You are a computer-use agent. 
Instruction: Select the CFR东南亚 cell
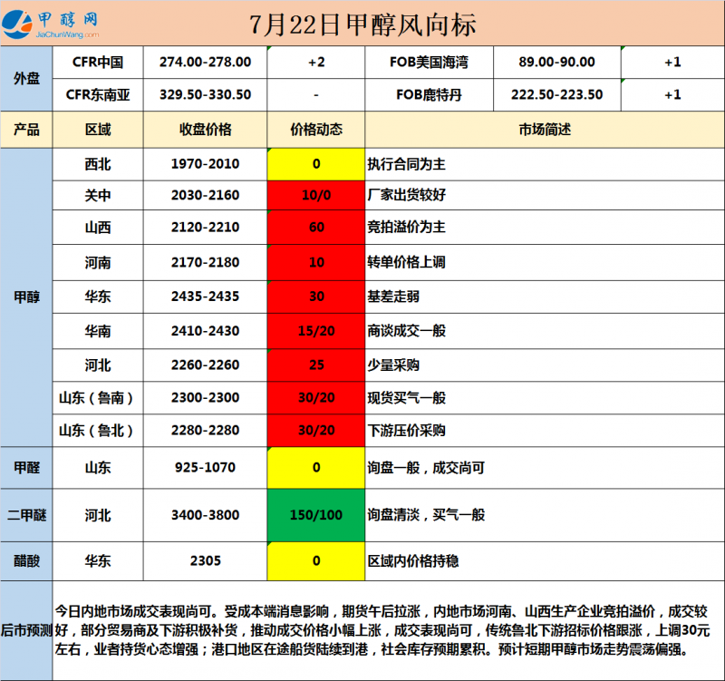click(98, 95)
